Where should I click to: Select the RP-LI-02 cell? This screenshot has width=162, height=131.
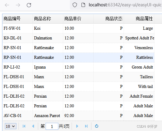coord(18,67)
